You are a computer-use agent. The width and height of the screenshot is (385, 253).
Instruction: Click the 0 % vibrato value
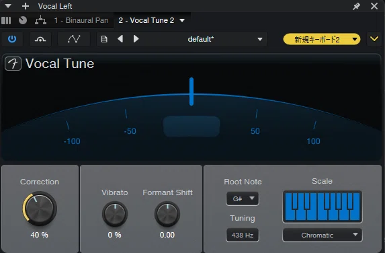tap(114, 235)
